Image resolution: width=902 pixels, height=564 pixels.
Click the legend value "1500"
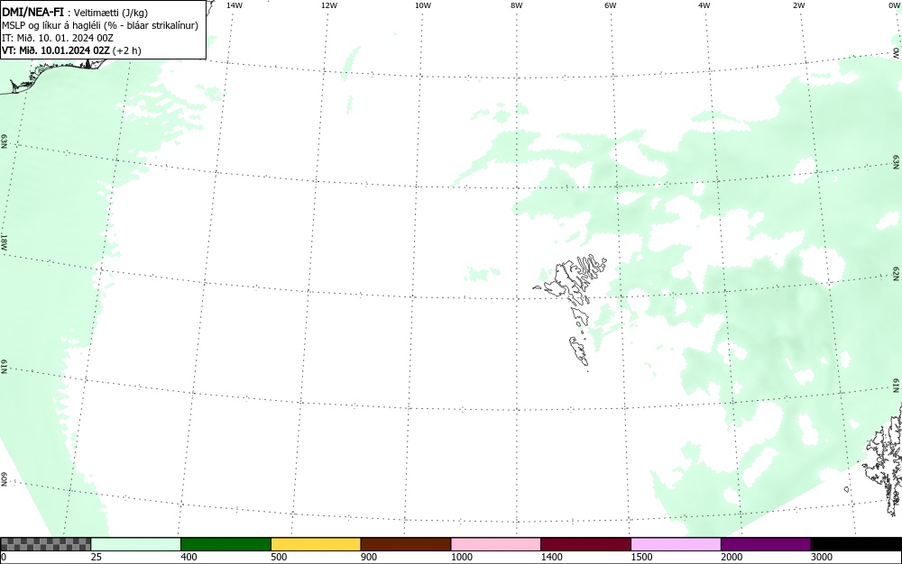pos(641,557)
